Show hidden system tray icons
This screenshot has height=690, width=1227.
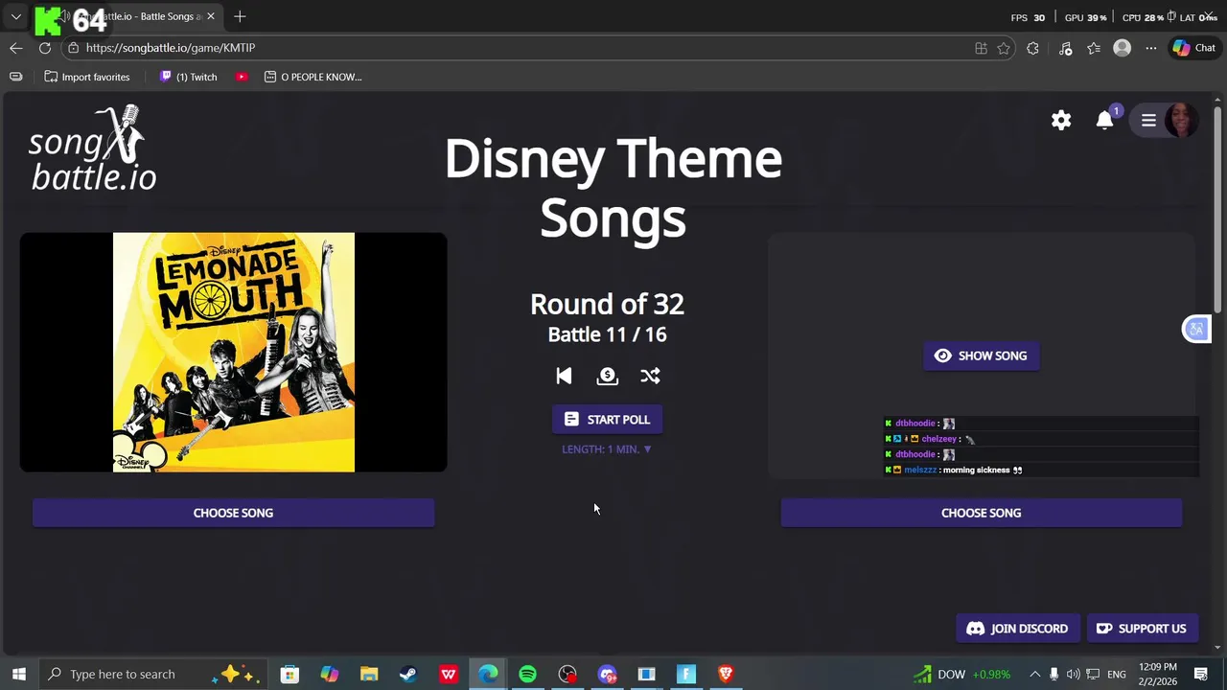[x=1034, y=674]
